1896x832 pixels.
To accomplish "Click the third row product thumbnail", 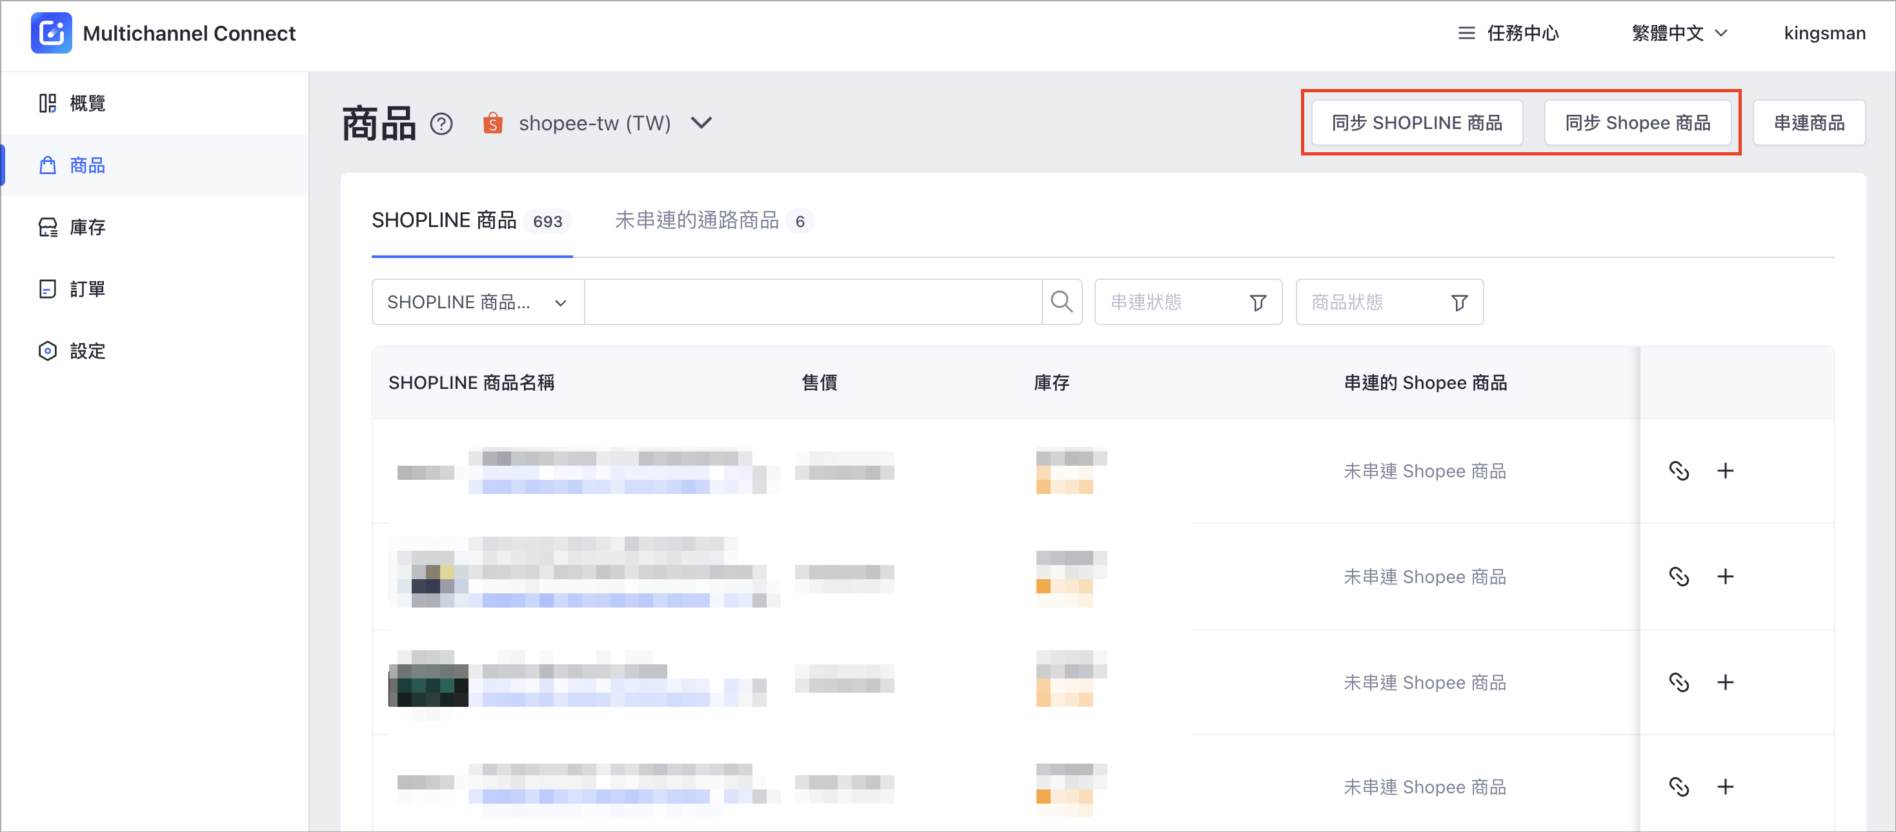I will (429, 685).
